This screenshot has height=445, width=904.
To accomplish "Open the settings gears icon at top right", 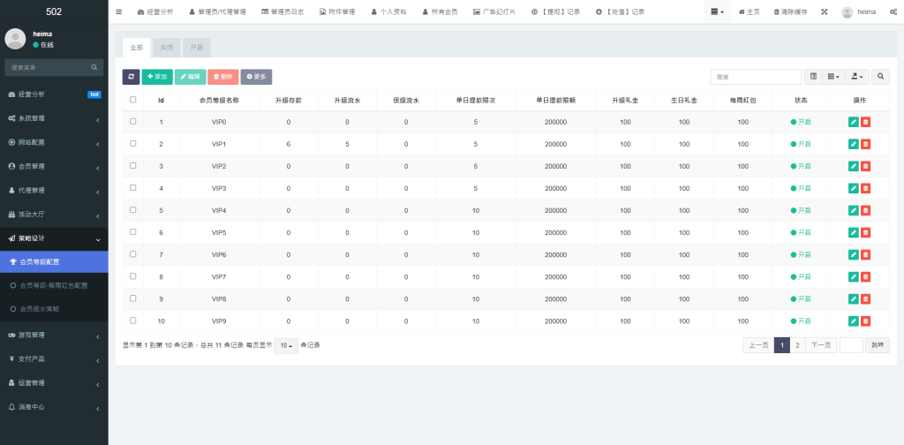I will pos(892,12).
